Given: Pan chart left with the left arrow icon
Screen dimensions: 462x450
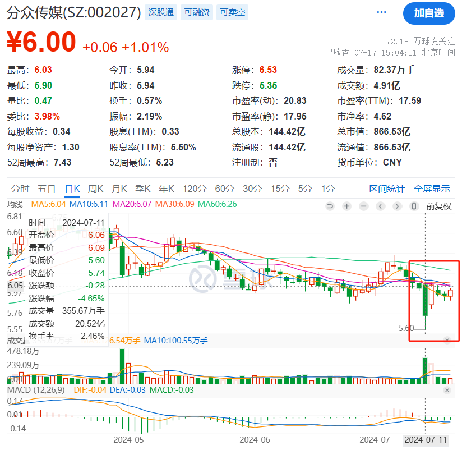Looking at the screenshot, I should [380, 206].
